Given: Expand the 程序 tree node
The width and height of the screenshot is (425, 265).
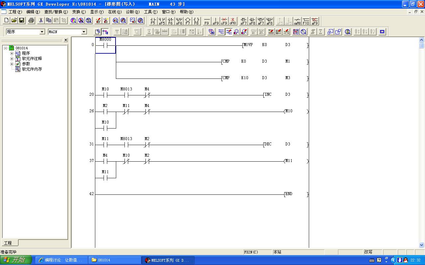Looking at the screenshot, I should [12, 53].
